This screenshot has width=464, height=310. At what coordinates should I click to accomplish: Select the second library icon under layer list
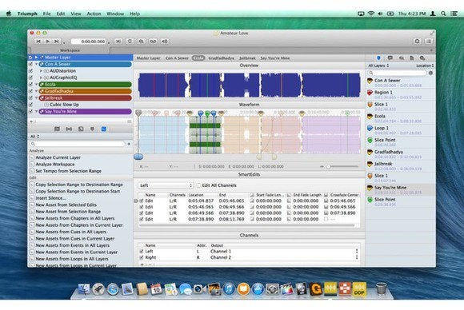point(69,129)
